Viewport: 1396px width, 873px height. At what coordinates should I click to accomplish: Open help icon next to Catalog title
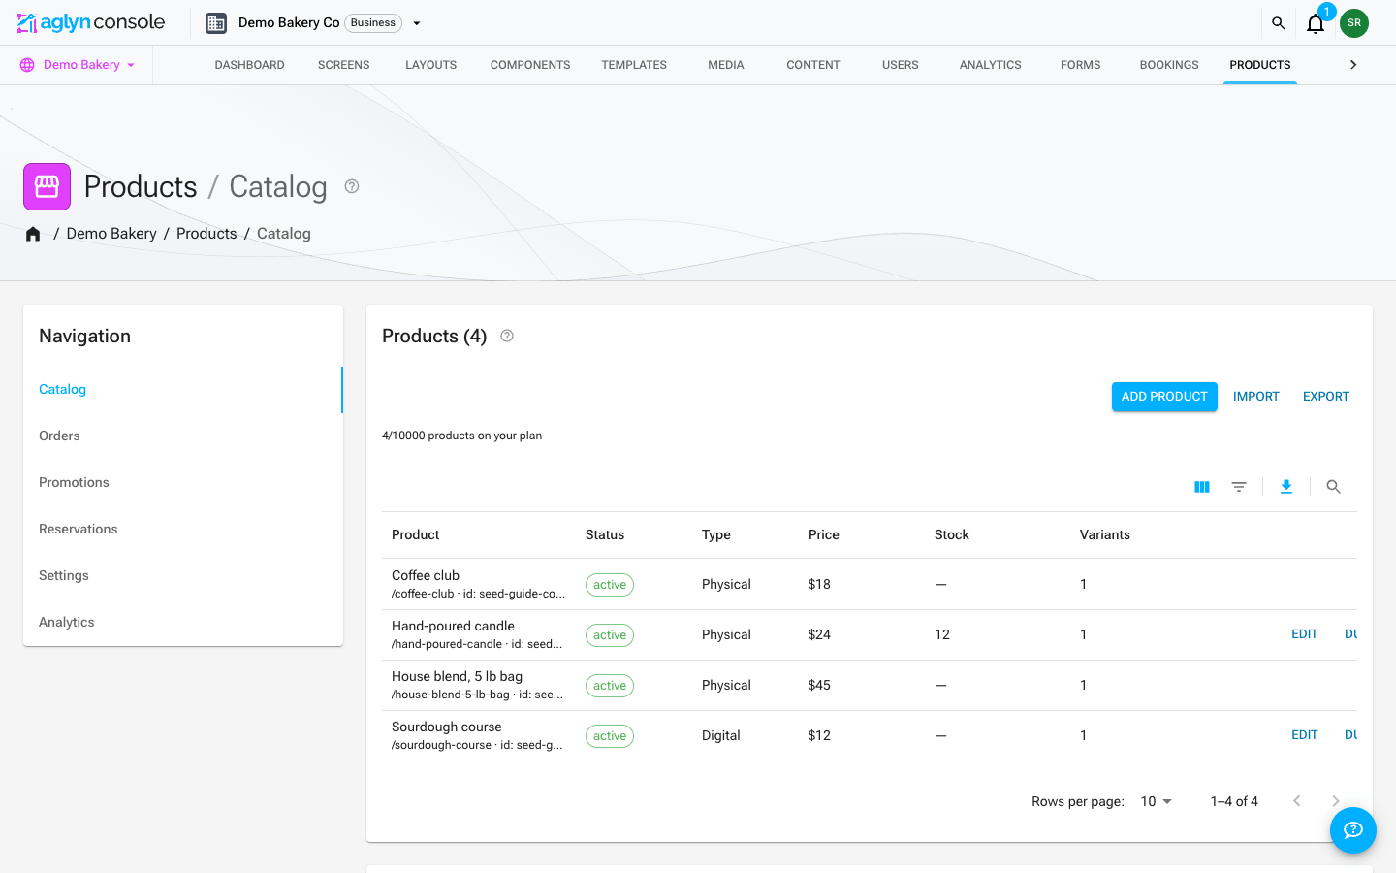point(352,186)
